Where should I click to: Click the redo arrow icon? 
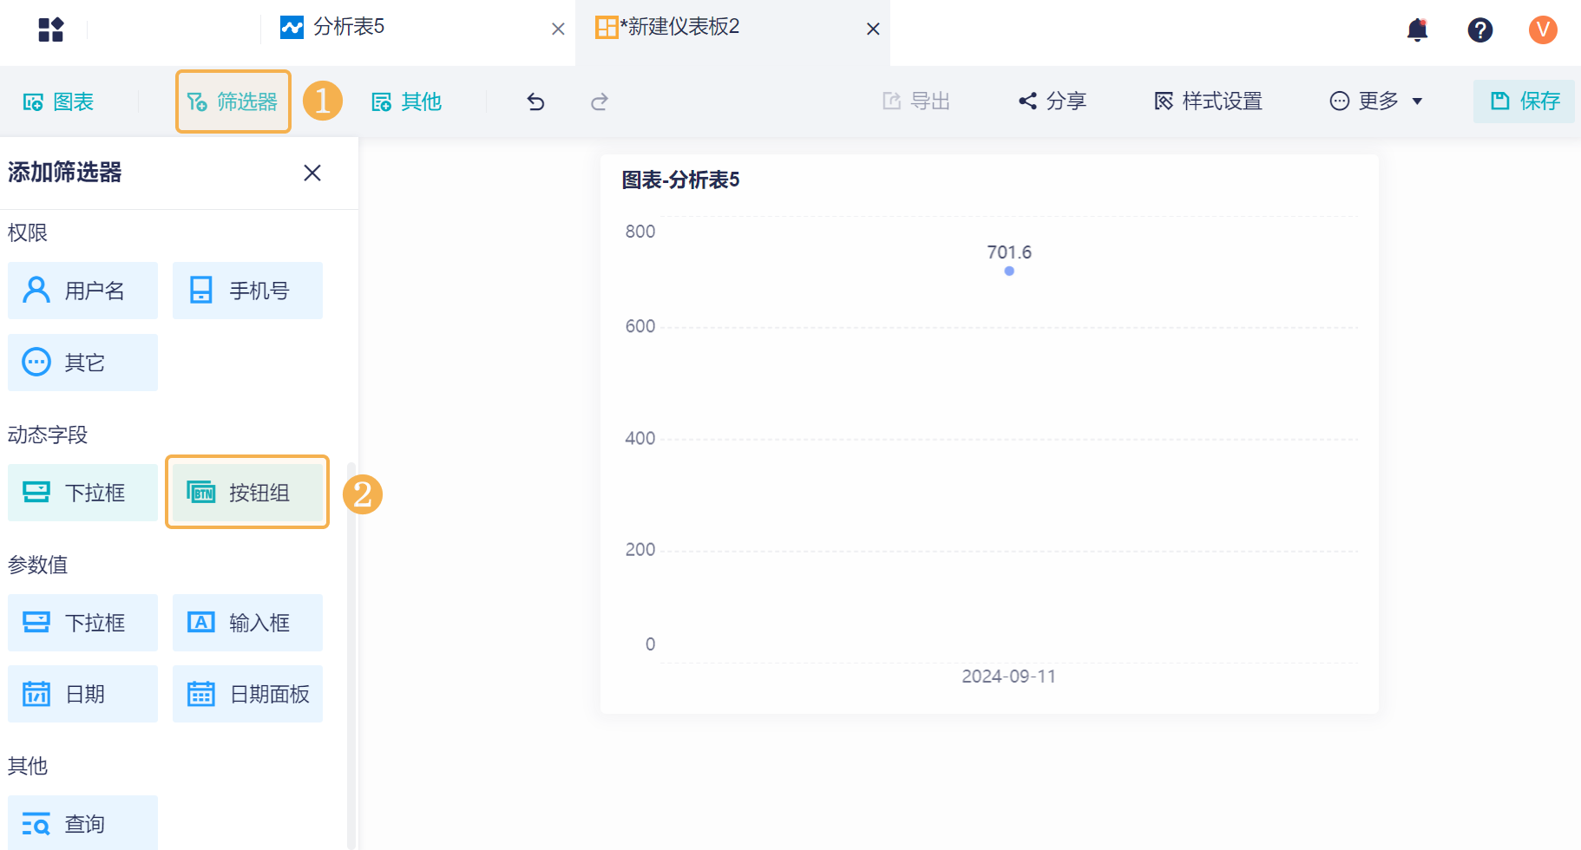pyautogui.click(x=599, y=102)
